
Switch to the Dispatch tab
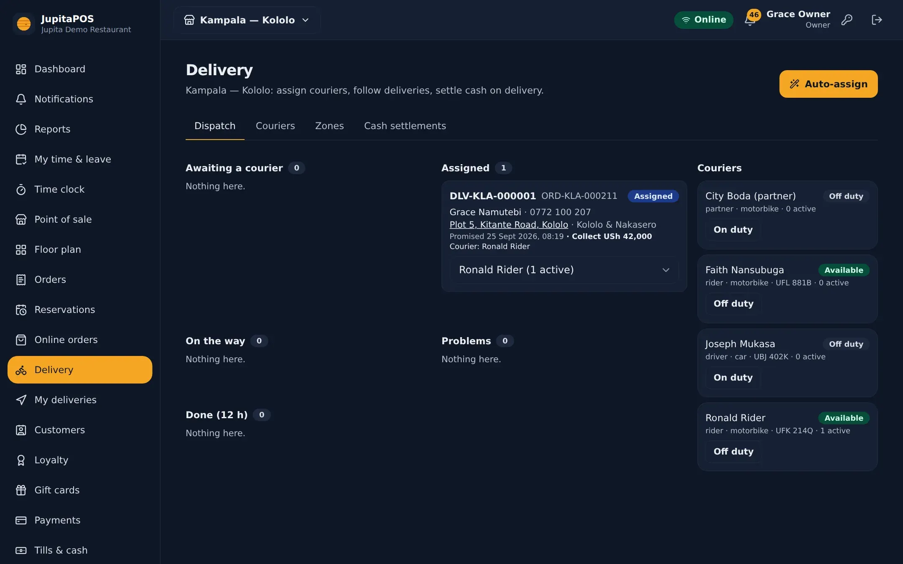(215, 126)
